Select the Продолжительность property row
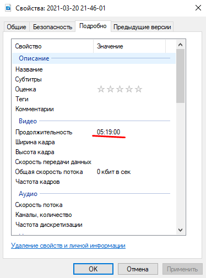This screenshot has width=206, height=278. click(94, 132)
